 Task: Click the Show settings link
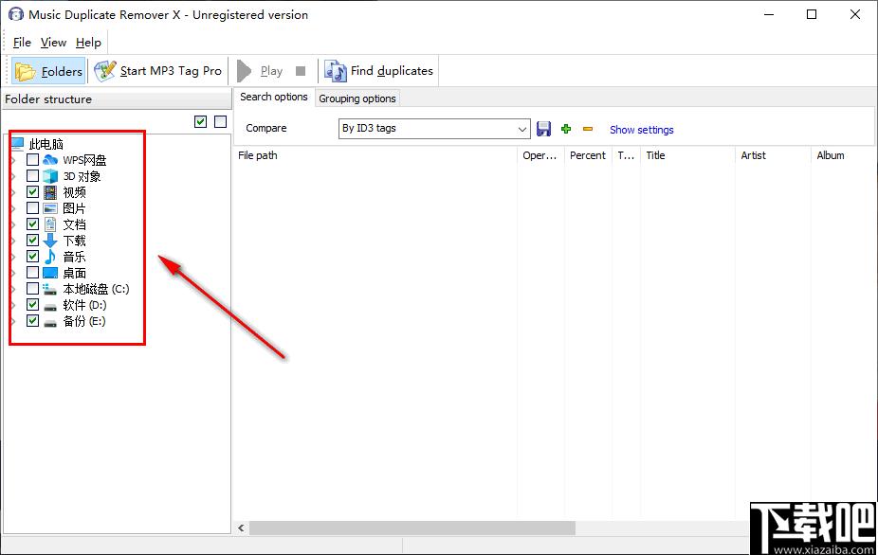pos(642,130)
